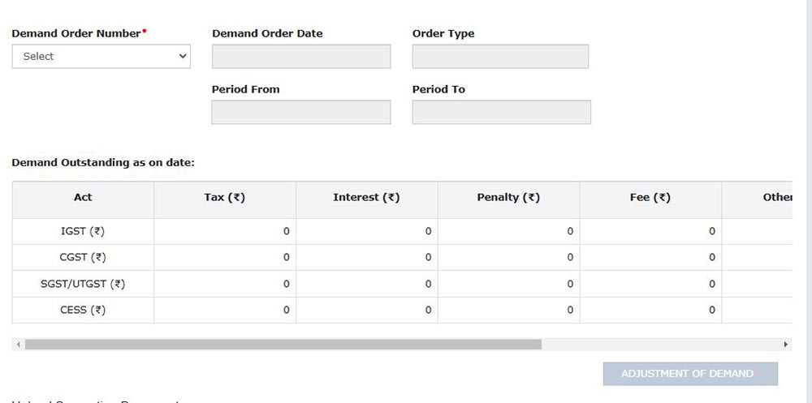Open the Demand Order Number dropdown

(101, 57)
